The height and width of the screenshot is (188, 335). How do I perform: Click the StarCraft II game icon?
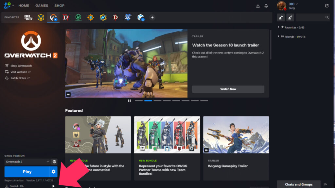[128, 17]
